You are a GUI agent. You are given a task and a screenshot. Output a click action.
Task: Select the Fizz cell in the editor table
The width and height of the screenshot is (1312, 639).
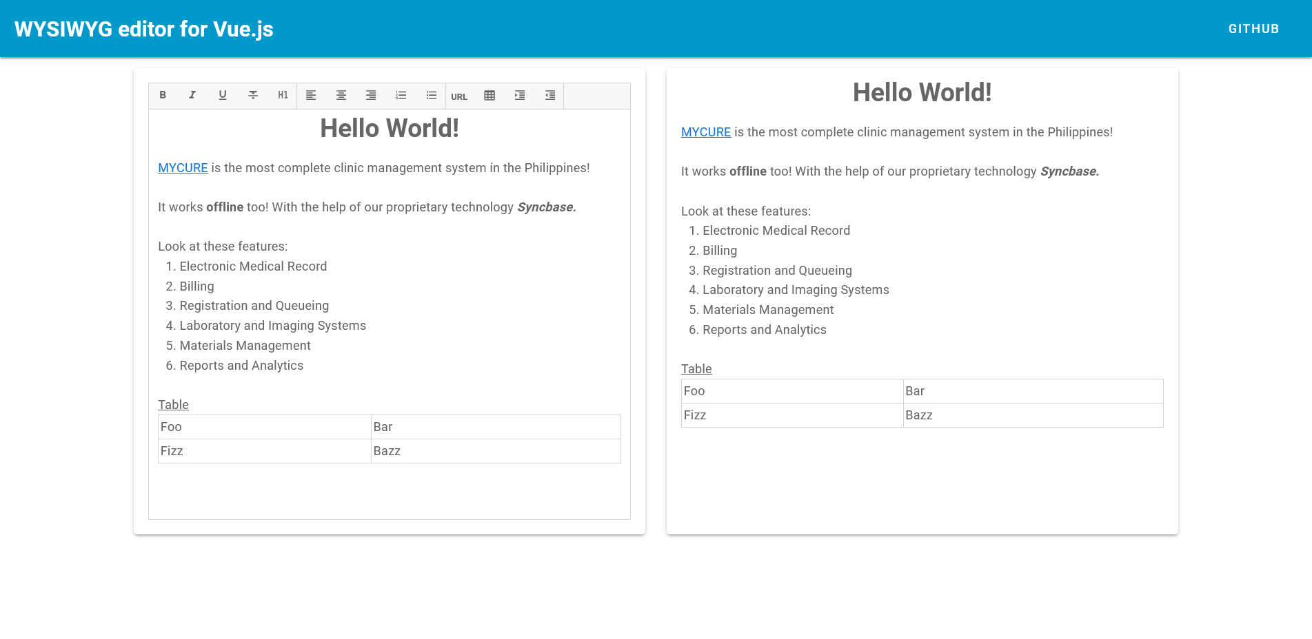265,451
